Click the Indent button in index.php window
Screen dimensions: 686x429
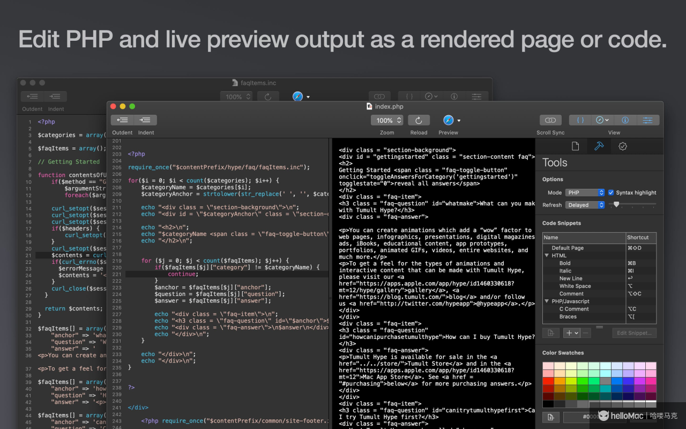point(145,120)
